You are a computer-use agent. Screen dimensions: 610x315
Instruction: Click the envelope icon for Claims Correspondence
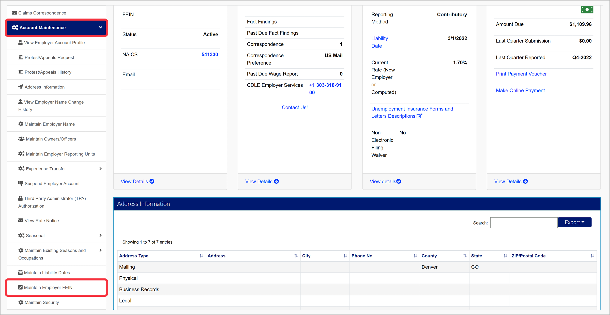(14, 13)
